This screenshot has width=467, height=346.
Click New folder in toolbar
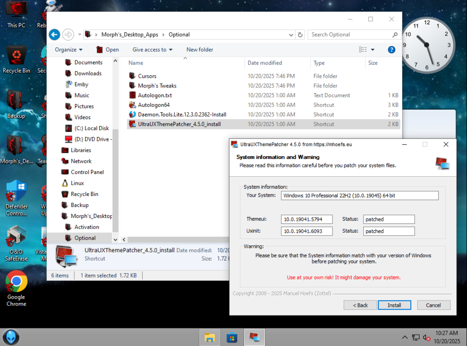[x=200, y=50]
